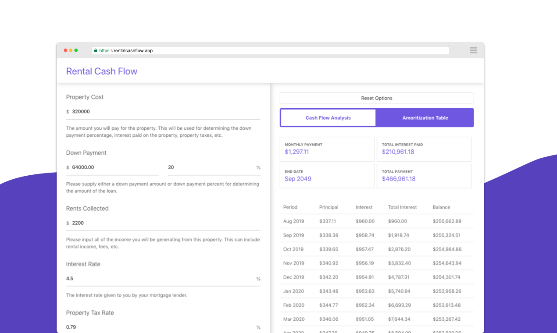Switch to the Amortization Table tab
Screen dimensions: 557x333
tap(425, 117)
